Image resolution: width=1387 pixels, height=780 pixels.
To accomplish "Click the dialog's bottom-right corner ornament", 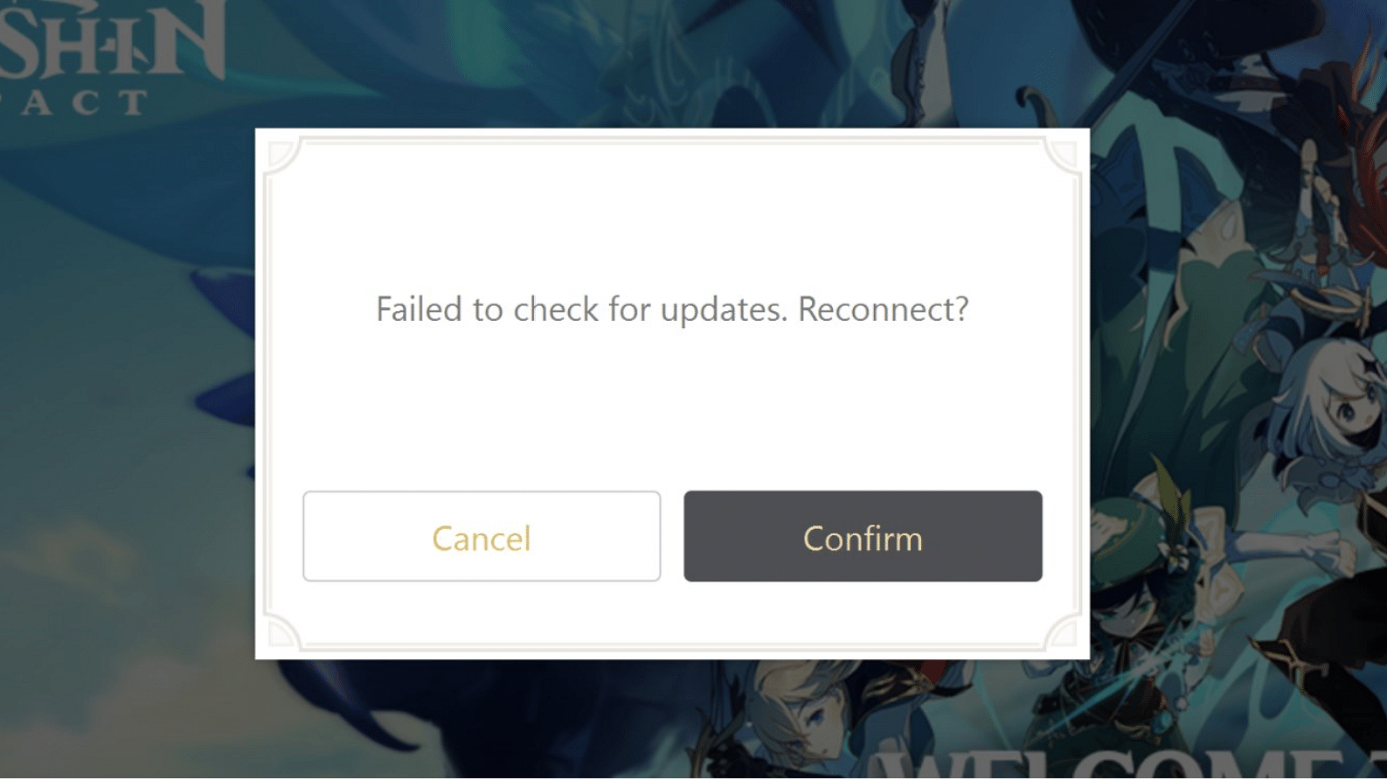I will point(1062,631).
